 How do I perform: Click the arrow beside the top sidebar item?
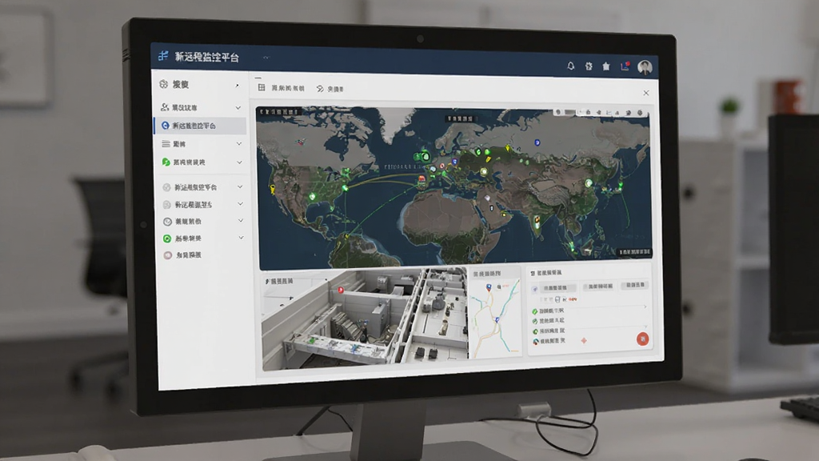(237, 85)
